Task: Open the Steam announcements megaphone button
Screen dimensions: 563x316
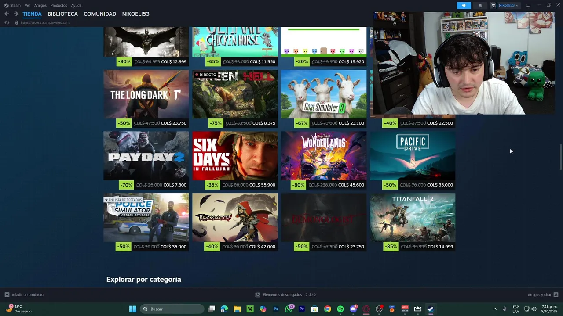Action: point(464,5)
